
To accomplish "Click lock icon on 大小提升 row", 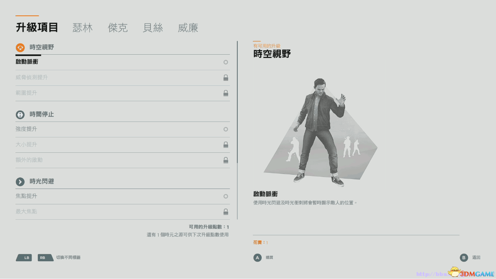I will (x=226, y=145).
